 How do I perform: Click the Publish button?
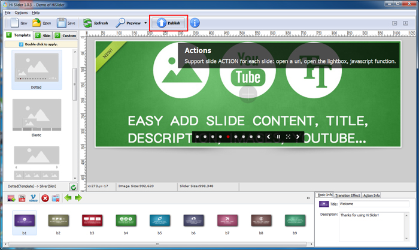click(168, 23)
